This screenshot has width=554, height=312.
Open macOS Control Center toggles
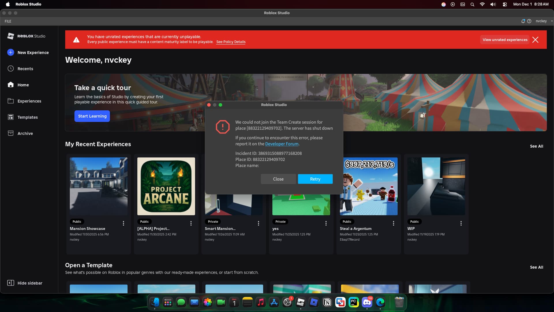505,4
